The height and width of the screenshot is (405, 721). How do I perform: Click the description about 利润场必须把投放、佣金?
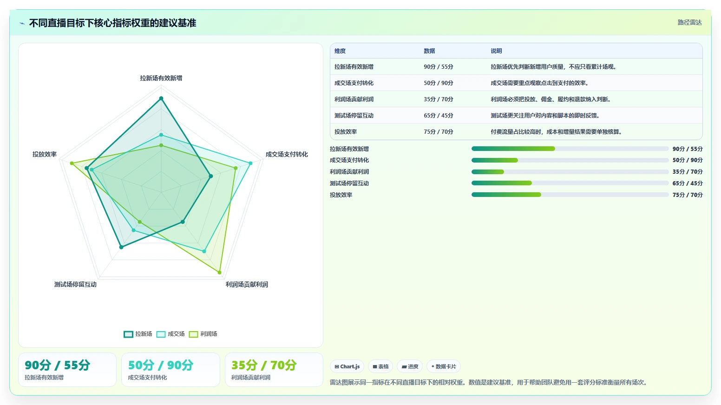pyautogui.click(x=551, y=99)
